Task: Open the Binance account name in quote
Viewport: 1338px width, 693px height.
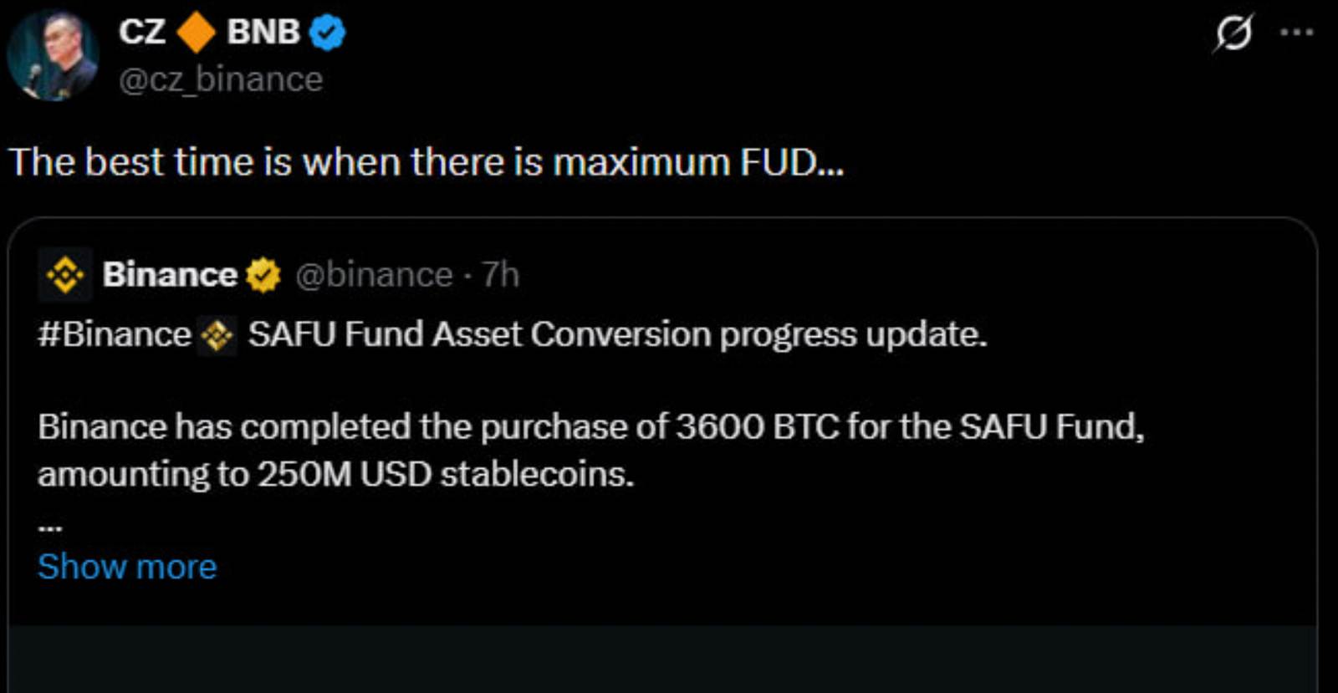Action: tap(170, 275)
